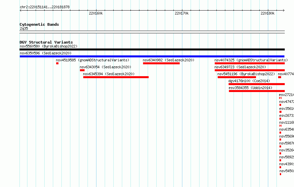The image size is (294, 187).
Task: Click the blue nsv6350596 variant bar
Action: (x=152, y=56)
